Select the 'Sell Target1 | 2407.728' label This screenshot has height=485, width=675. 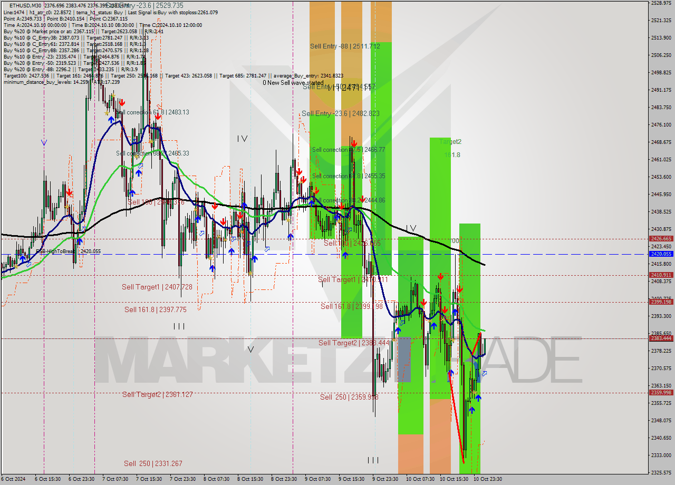click(x=156, y=287)
